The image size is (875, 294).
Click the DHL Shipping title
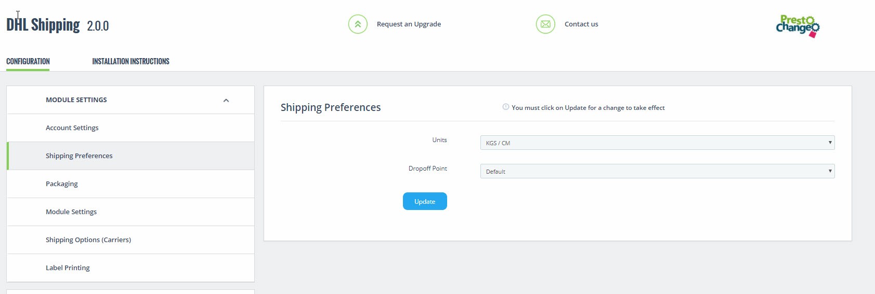(43, 25)
